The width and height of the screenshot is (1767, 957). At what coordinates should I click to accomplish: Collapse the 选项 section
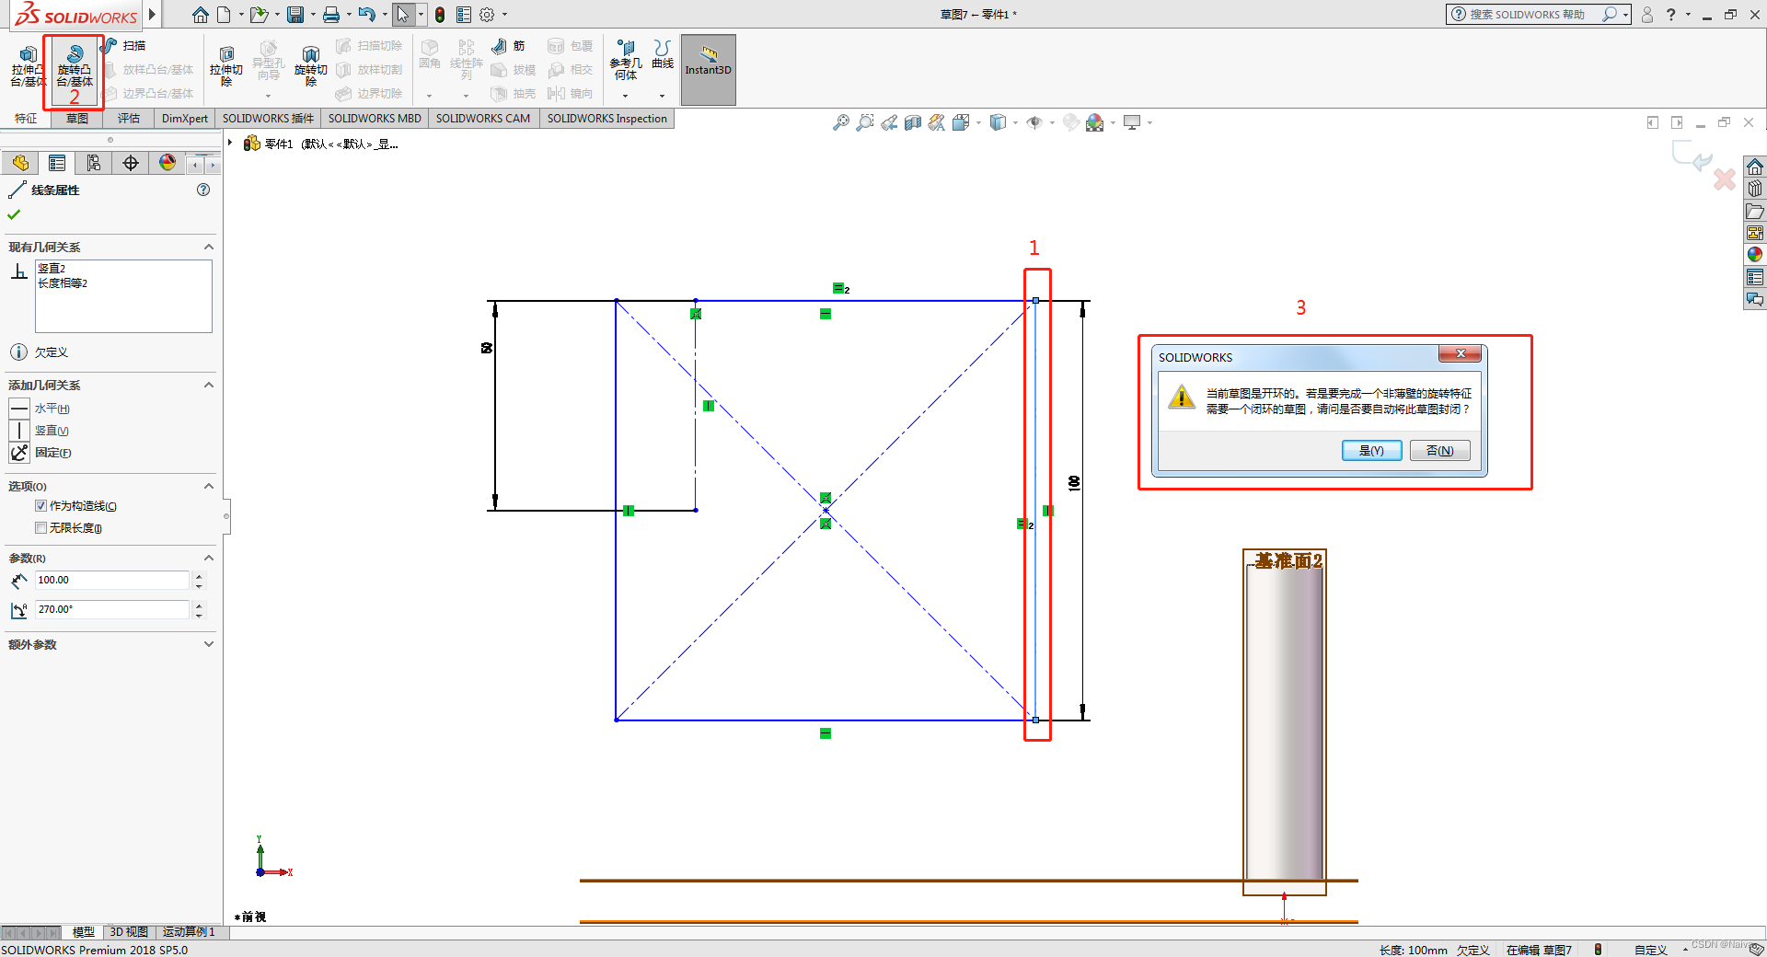point(209,486)
